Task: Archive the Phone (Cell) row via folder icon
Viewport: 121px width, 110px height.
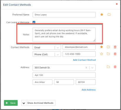Action: [108, 54]
